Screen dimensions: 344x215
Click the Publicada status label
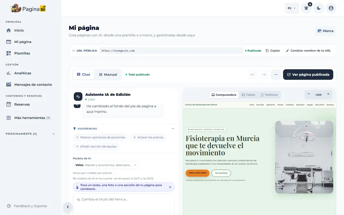(253, 51)
